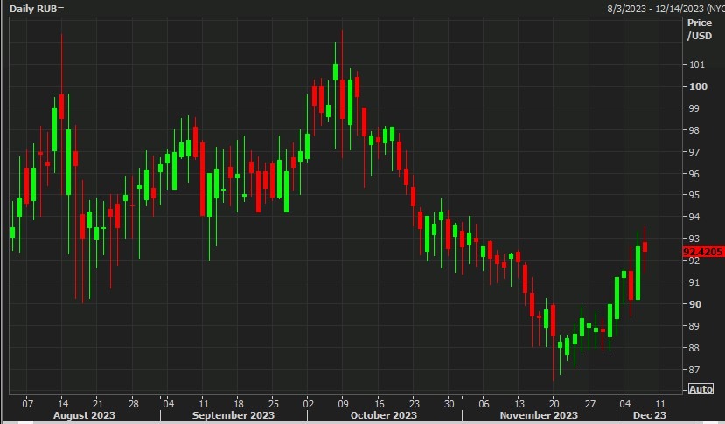Select the 25 date tick in September

[273, 404]
